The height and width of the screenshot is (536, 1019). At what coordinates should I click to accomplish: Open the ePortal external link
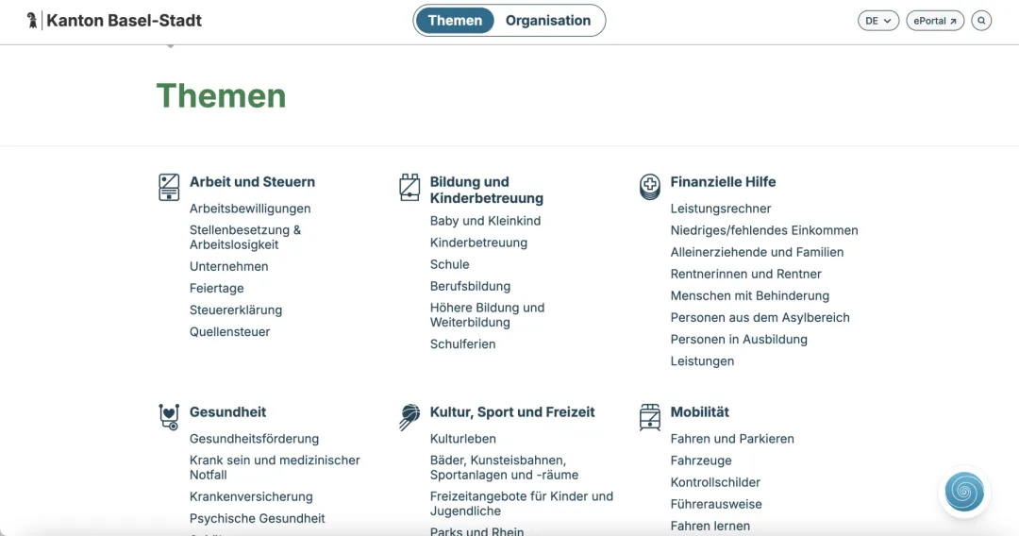[934, 21]
